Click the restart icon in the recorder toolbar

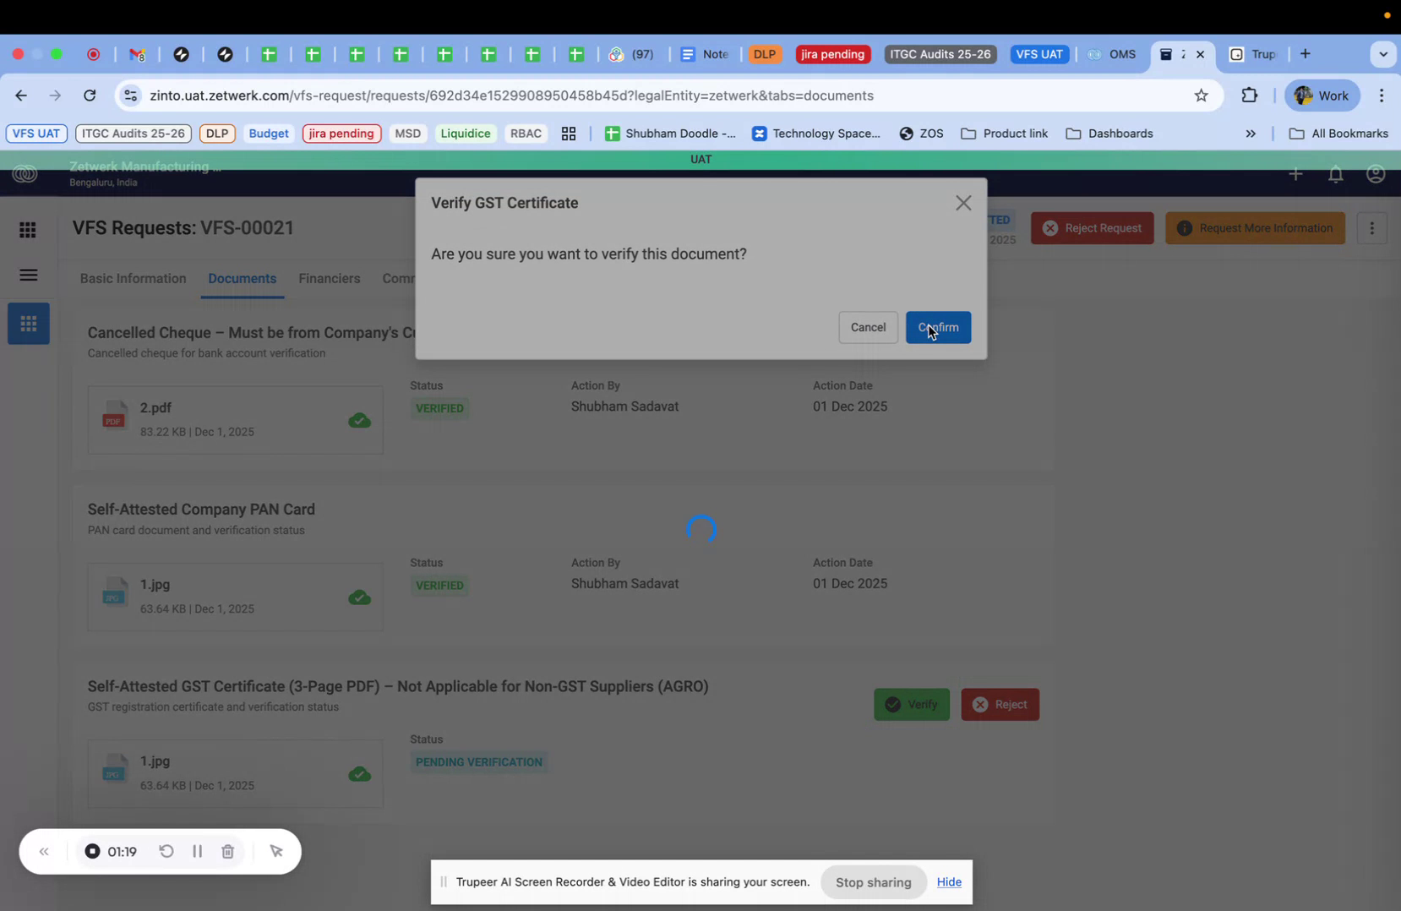tap(166, 851)
